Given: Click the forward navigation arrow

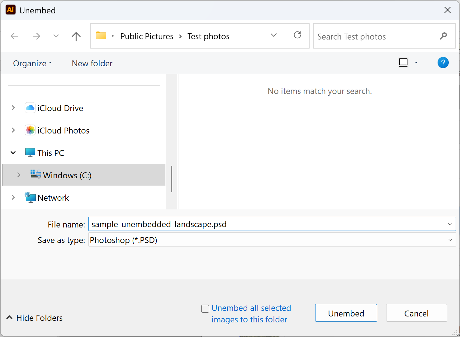Looking at the screenshot, I should coord(36,36).
